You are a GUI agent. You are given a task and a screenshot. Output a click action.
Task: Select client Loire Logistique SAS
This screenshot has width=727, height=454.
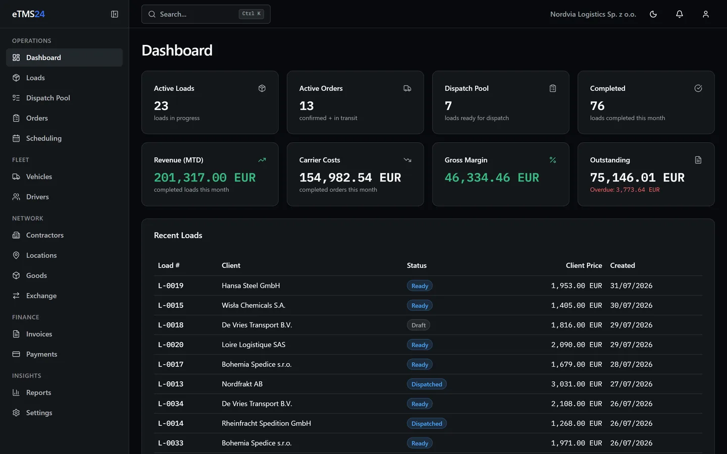point(253,345)
